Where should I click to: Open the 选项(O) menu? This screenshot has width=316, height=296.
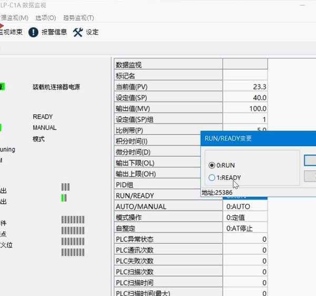pyautogui.click(x=45, y=18)
